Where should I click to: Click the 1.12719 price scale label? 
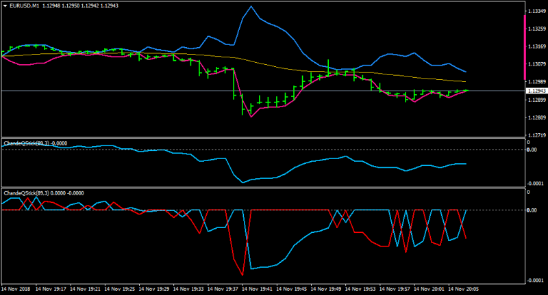click(x=536, y=135)
